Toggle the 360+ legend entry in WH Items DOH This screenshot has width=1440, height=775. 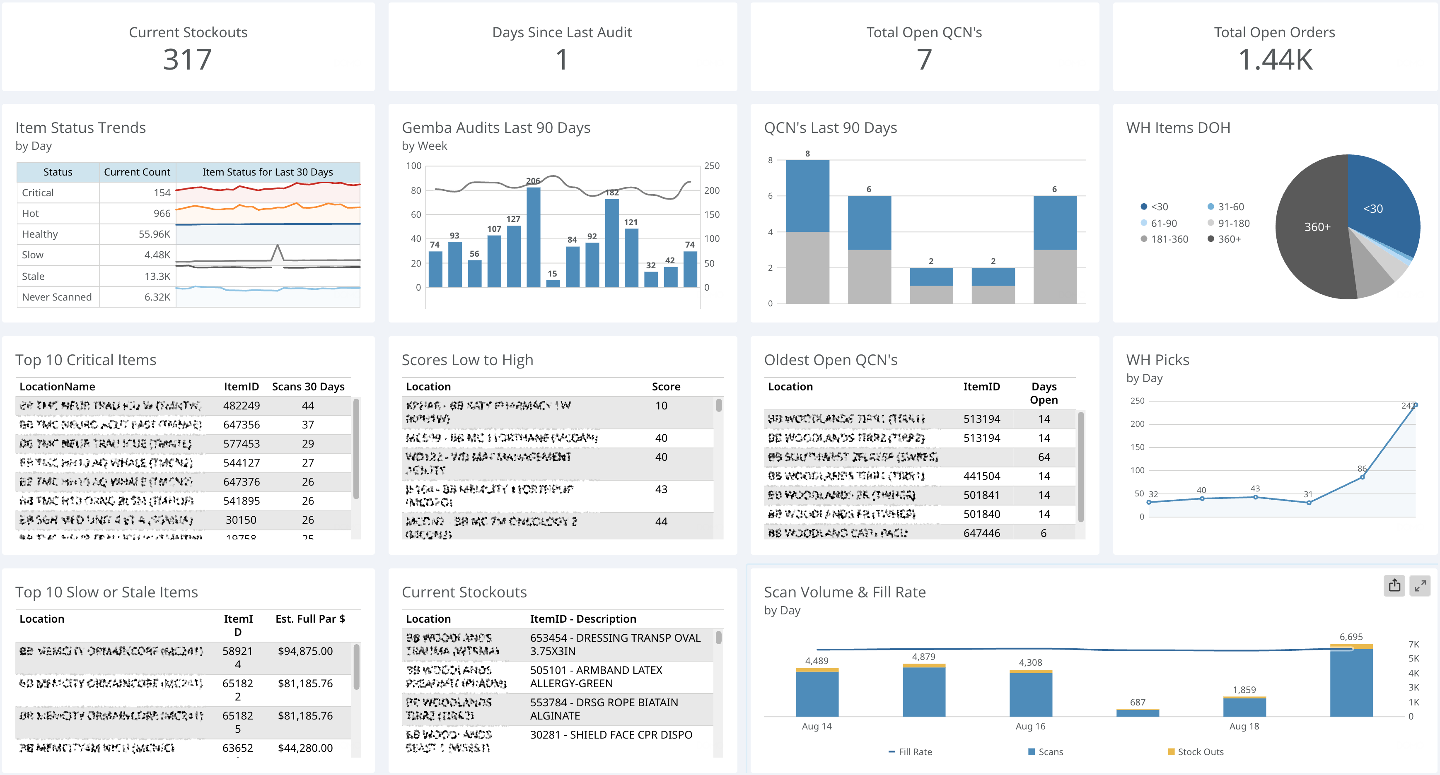1224,239
